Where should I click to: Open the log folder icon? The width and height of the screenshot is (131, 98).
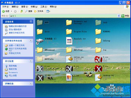[x=98, y=50]
